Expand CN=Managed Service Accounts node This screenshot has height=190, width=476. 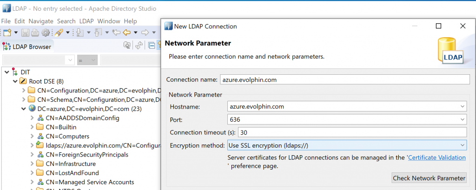[x=32, y=182]
